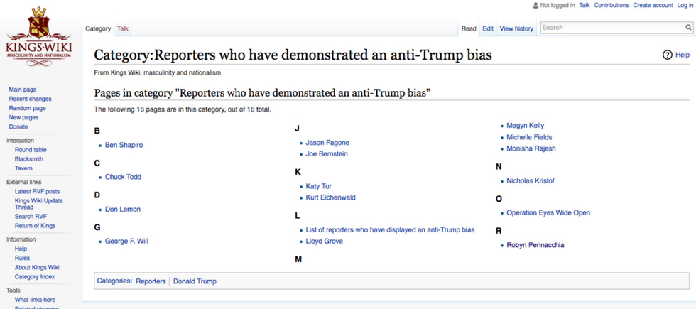Image resolution: width=696 pixels, height=309 pixels.
Task: Open the Megyn Kelly page
Action: pos(525,126)
